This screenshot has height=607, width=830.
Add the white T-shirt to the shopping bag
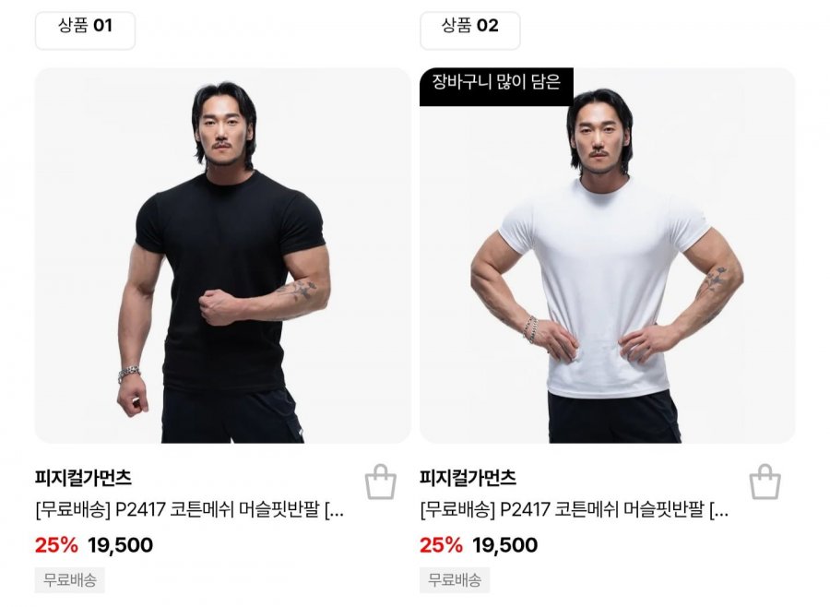point(765,482)
